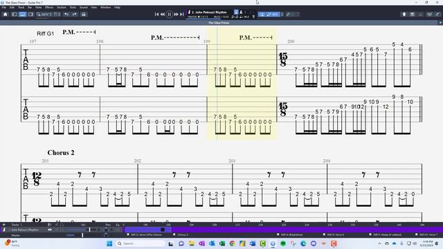Open File Explorer from the taskbar

pyautogui.click(x=192, y=243)
